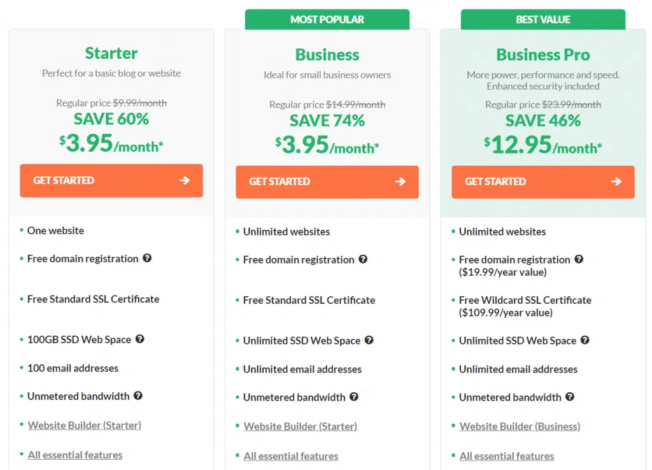This screenshot has width=652, height=470.
Task: Click the Most Popular banner above Business
Action: (327, 20)
